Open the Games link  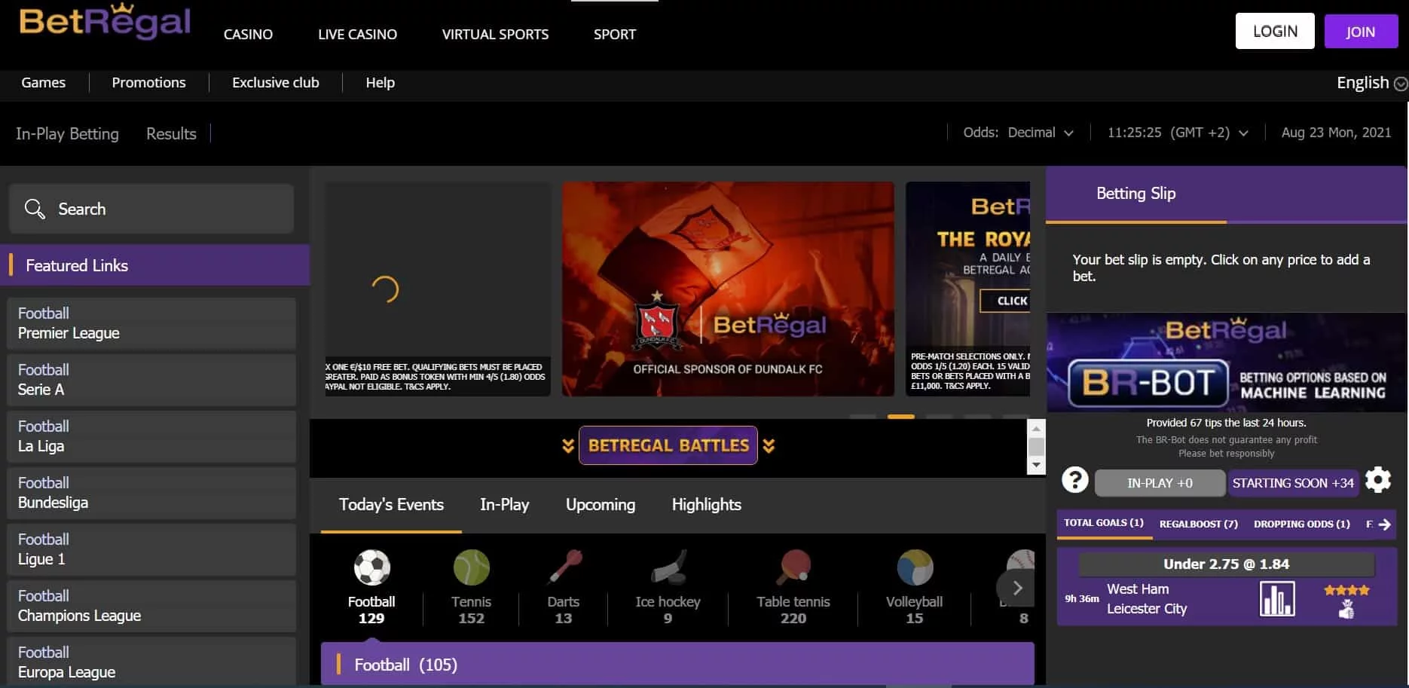(x=44, y=83)
